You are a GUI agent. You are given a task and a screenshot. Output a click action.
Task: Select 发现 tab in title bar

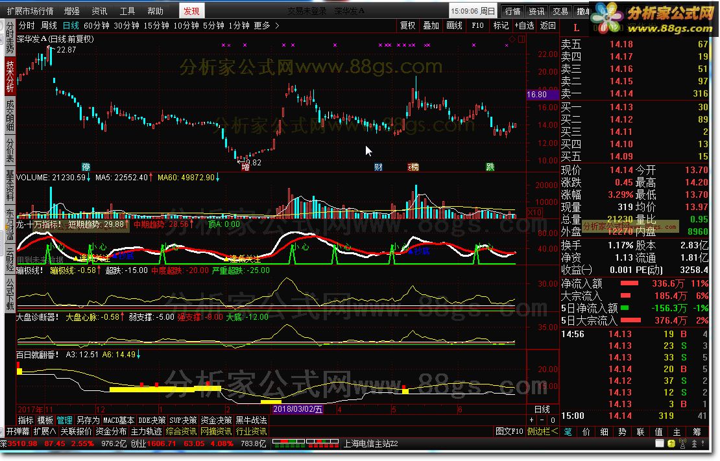pyautogui.click(x=191, y=11)
